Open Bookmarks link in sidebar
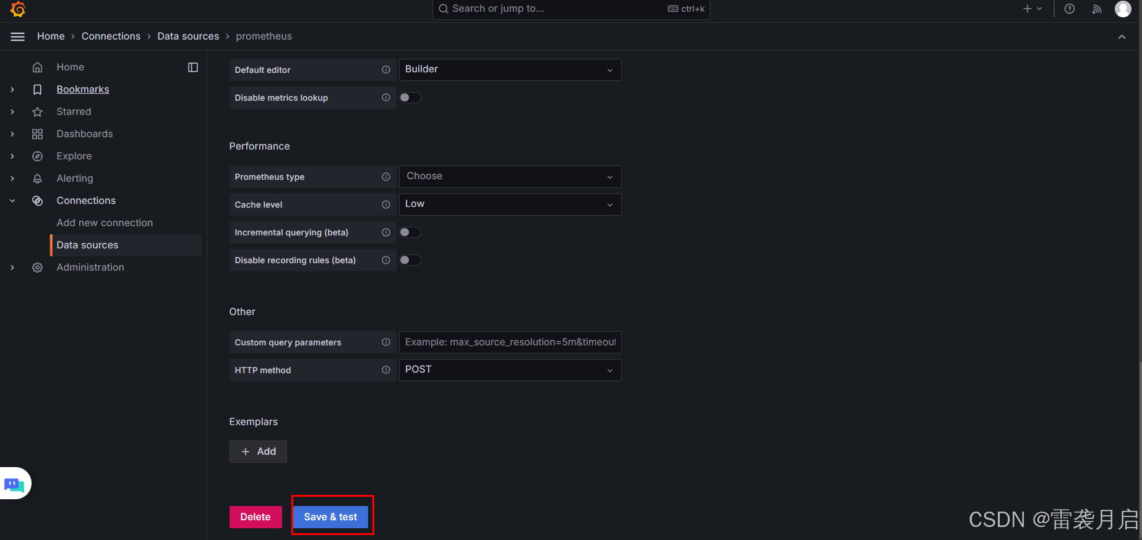 [x=83, y=90]
